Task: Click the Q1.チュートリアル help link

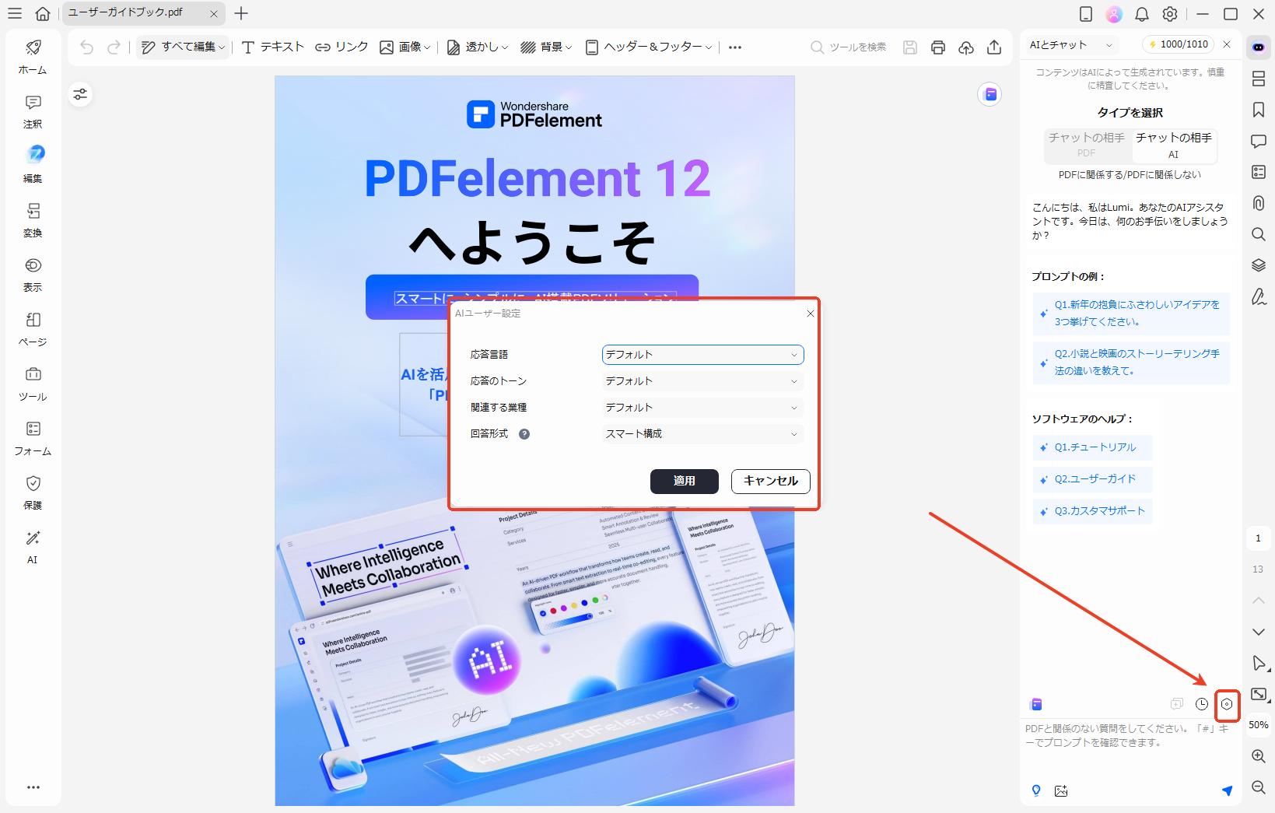Action: pyautogui.click(x=1092, y=447)
